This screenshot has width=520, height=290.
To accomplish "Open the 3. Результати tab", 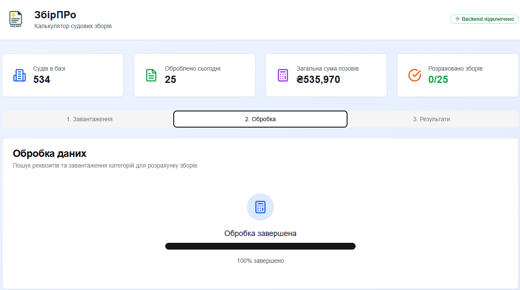I will (x=431, y=119).
